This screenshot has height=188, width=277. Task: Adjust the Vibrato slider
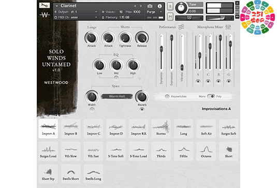182,67
